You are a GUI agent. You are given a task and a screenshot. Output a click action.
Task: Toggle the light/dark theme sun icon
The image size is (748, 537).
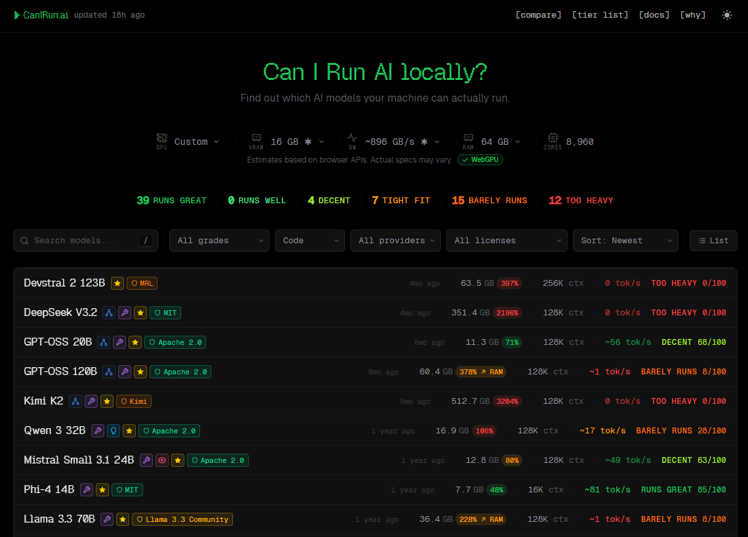coord(726,15)
